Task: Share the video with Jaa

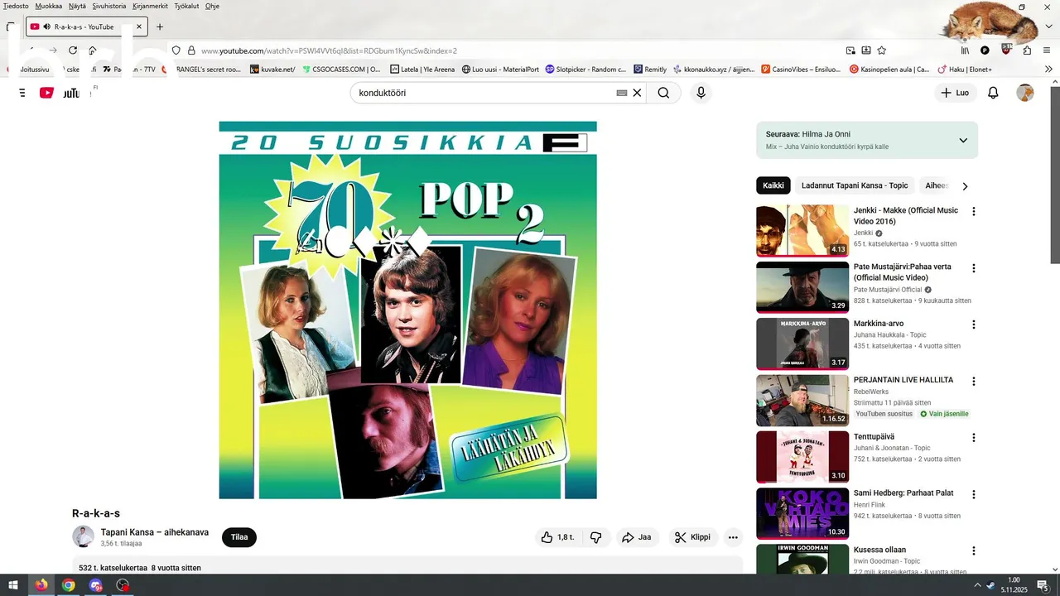Action: coord(636,537)
